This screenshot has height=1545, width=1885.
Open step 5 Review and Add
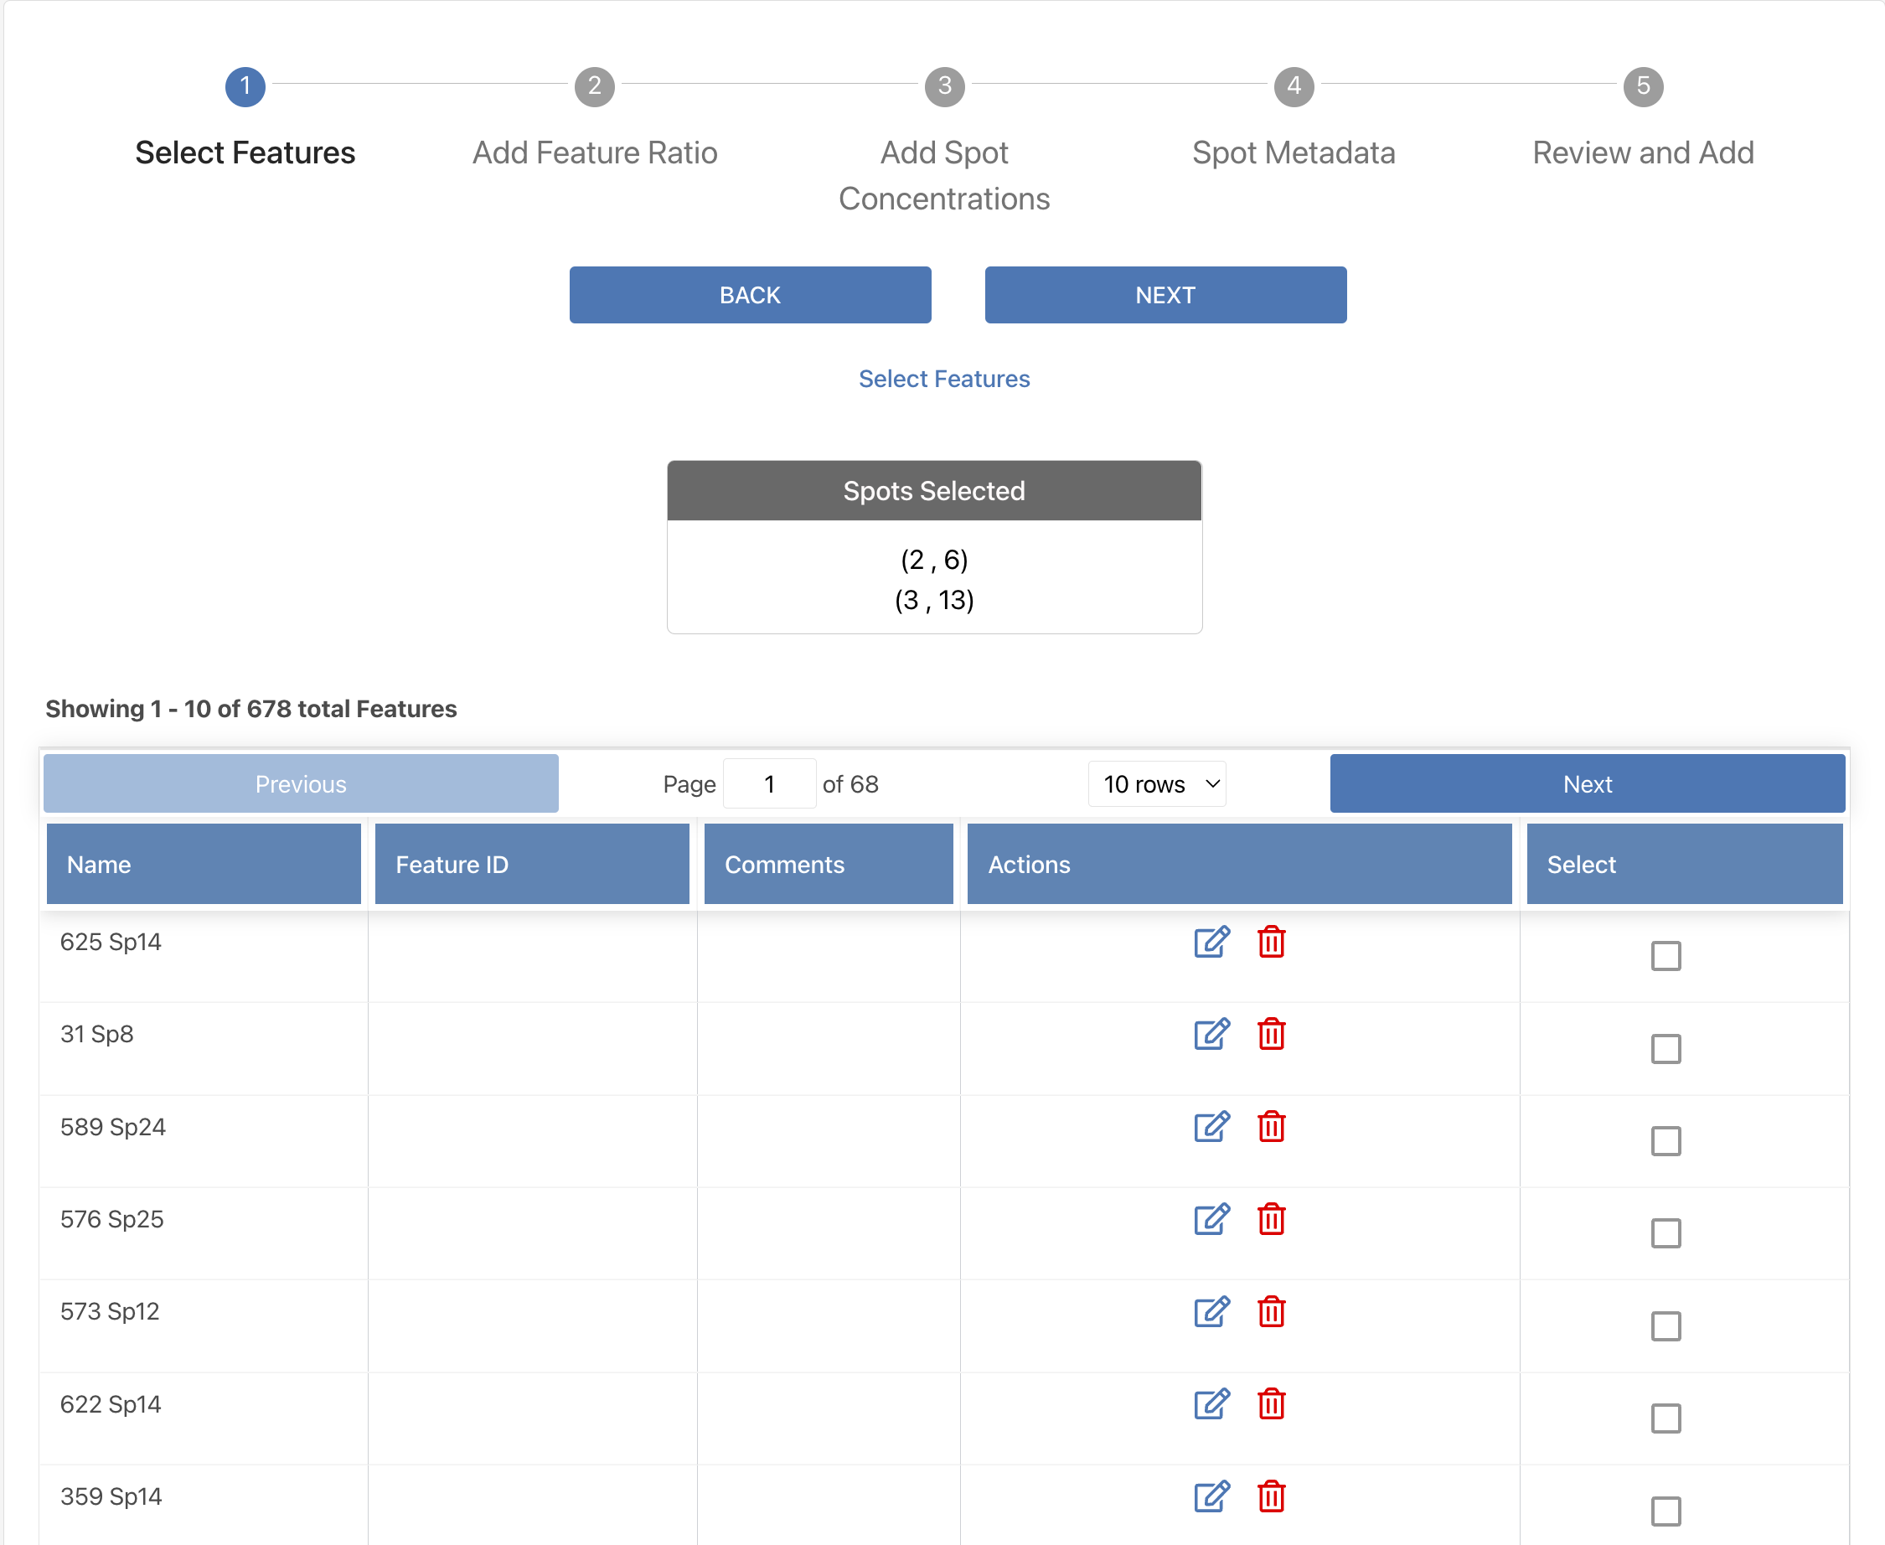(1643, 87)
